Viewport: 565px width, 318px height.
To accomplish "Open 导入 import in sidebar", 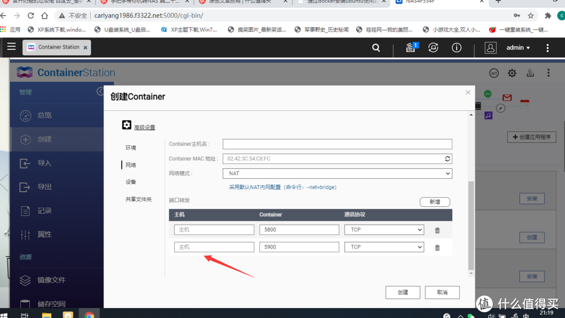I will (x=57, y=163).
